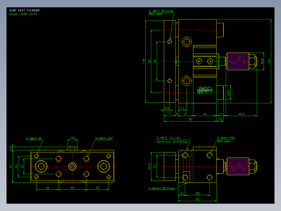Click the "SLIDE SEAT CYLINDER" title text
This screenshot has width=281, height=211.
point(24,10)
